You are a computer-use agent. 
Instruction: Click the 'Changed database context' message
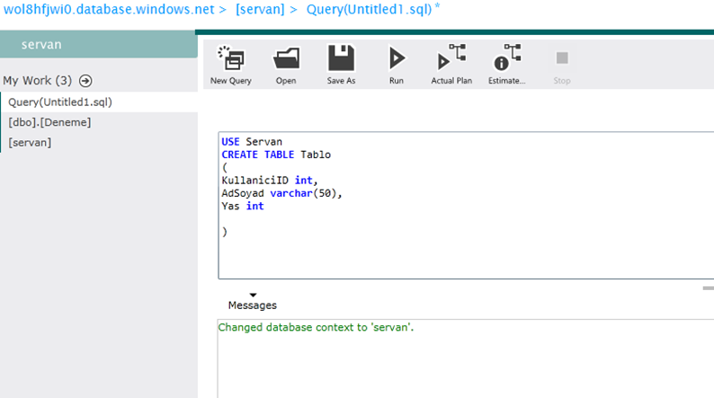point(316,328)
